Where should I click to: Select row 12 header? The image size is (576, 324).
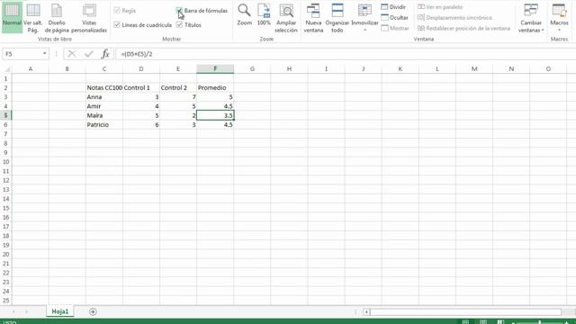point(6,180)
